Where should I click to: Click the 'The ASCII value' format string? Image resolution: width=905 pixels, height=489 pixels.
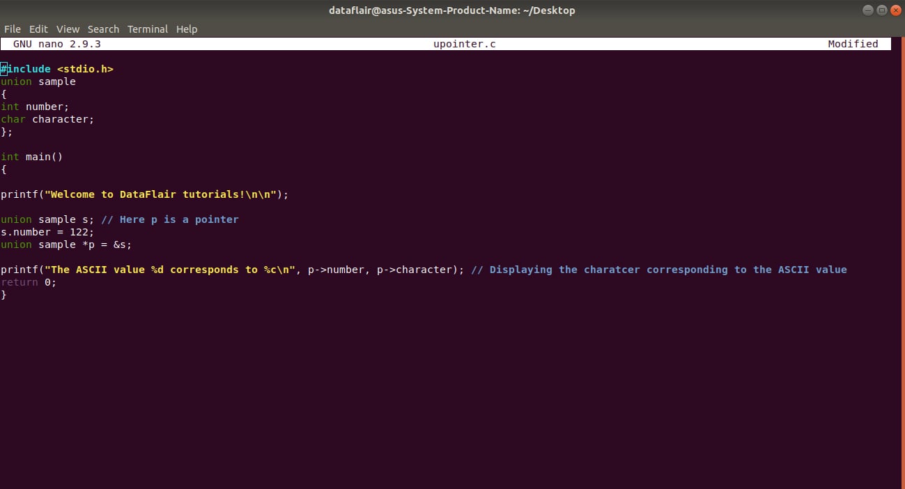tap(170, 270)
